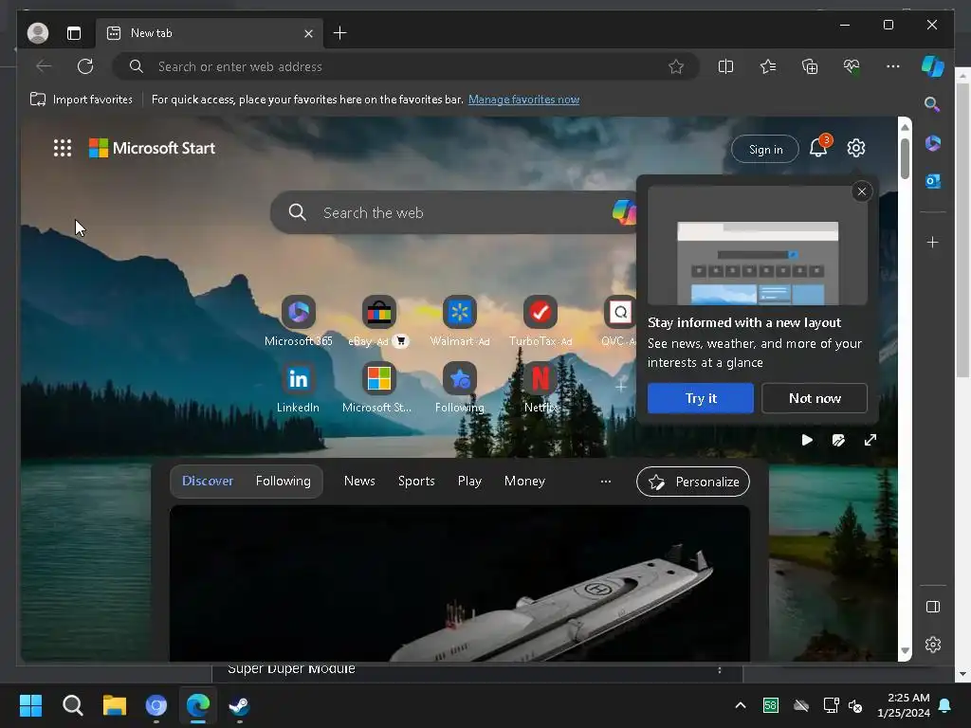Open Outlook in the sidebar

point(933,181)
